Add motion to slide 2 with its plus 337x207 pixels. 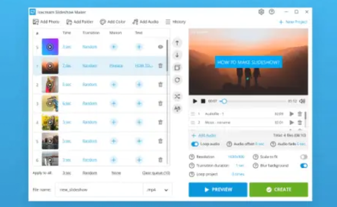[113, 84]
